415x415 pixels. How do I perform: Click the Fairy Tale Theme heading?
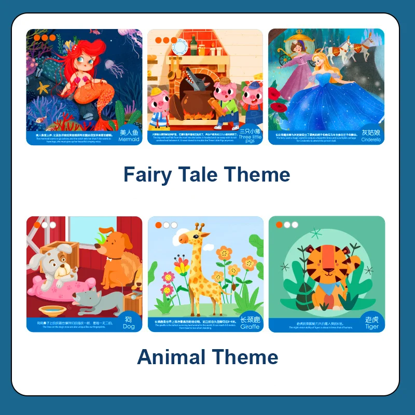point(207,174)
